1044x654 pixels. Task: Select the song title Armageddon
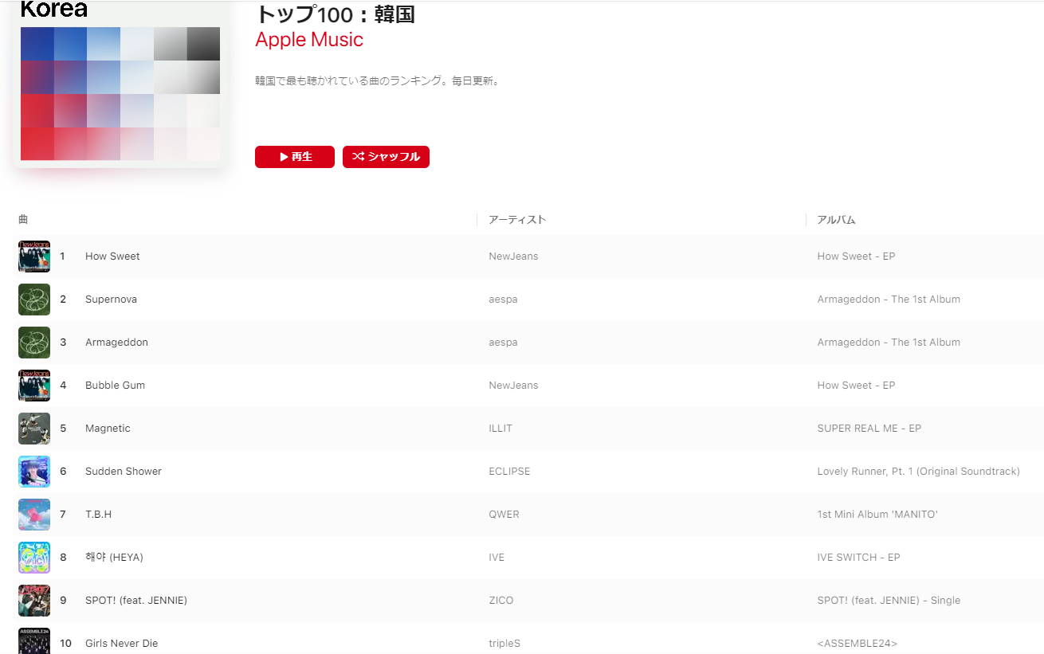[116, 343]
